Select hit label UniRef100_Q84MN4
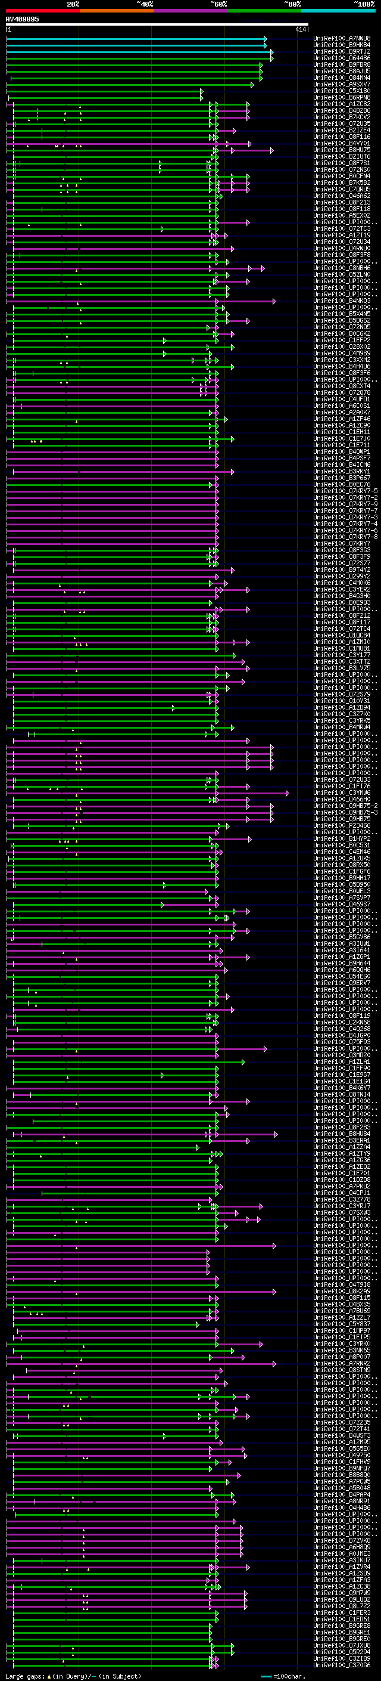The height and width of the screenshot is (1681, 381). click(x=341, y=78)
